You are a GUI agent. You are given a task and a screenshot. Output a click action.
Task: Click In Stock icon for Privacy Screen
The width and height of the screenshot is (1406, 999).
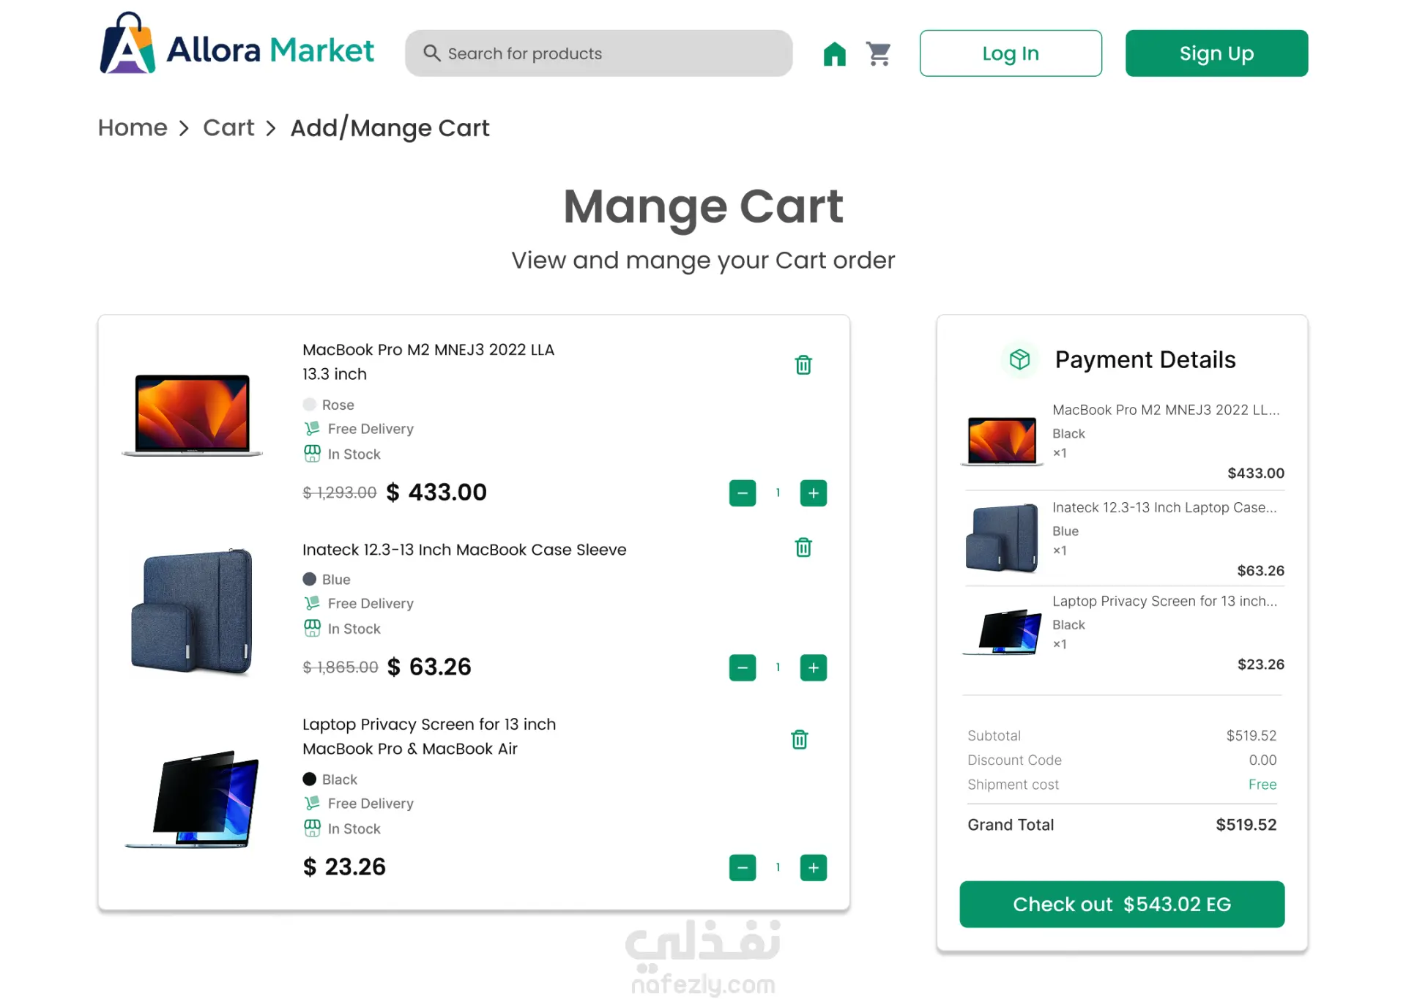click(312, 828)
